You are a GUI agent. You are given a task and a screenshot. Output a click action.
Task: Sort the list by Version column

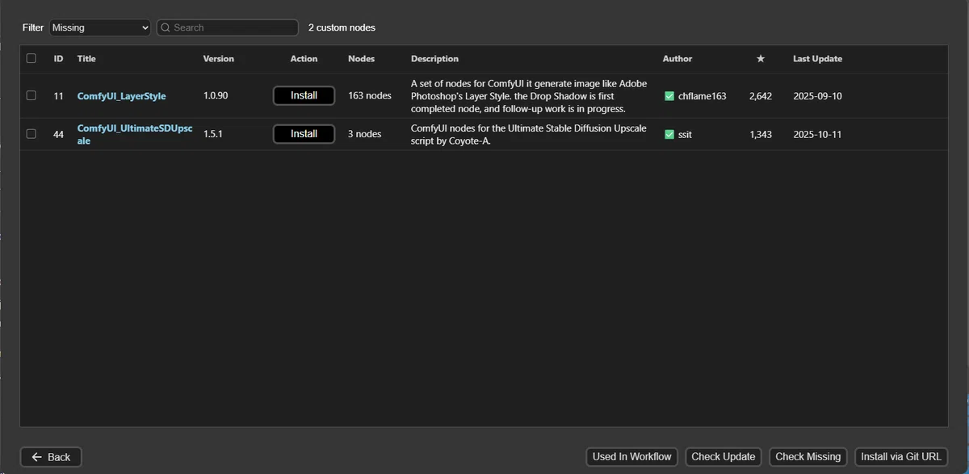tap(219, 59)
